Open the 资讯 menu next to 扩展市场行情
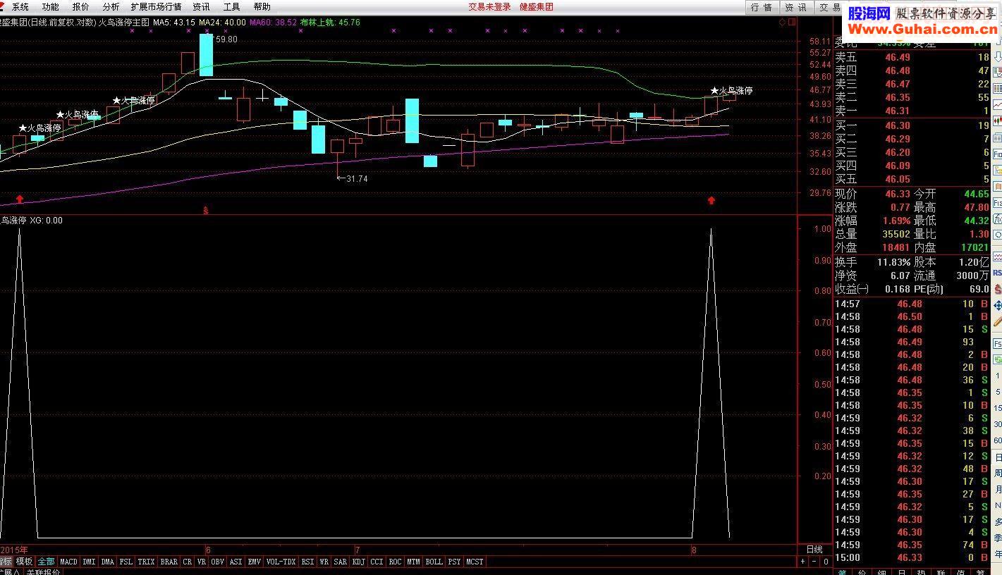Viewport: 1002px width, 575px height. click(x=201, y=7)
